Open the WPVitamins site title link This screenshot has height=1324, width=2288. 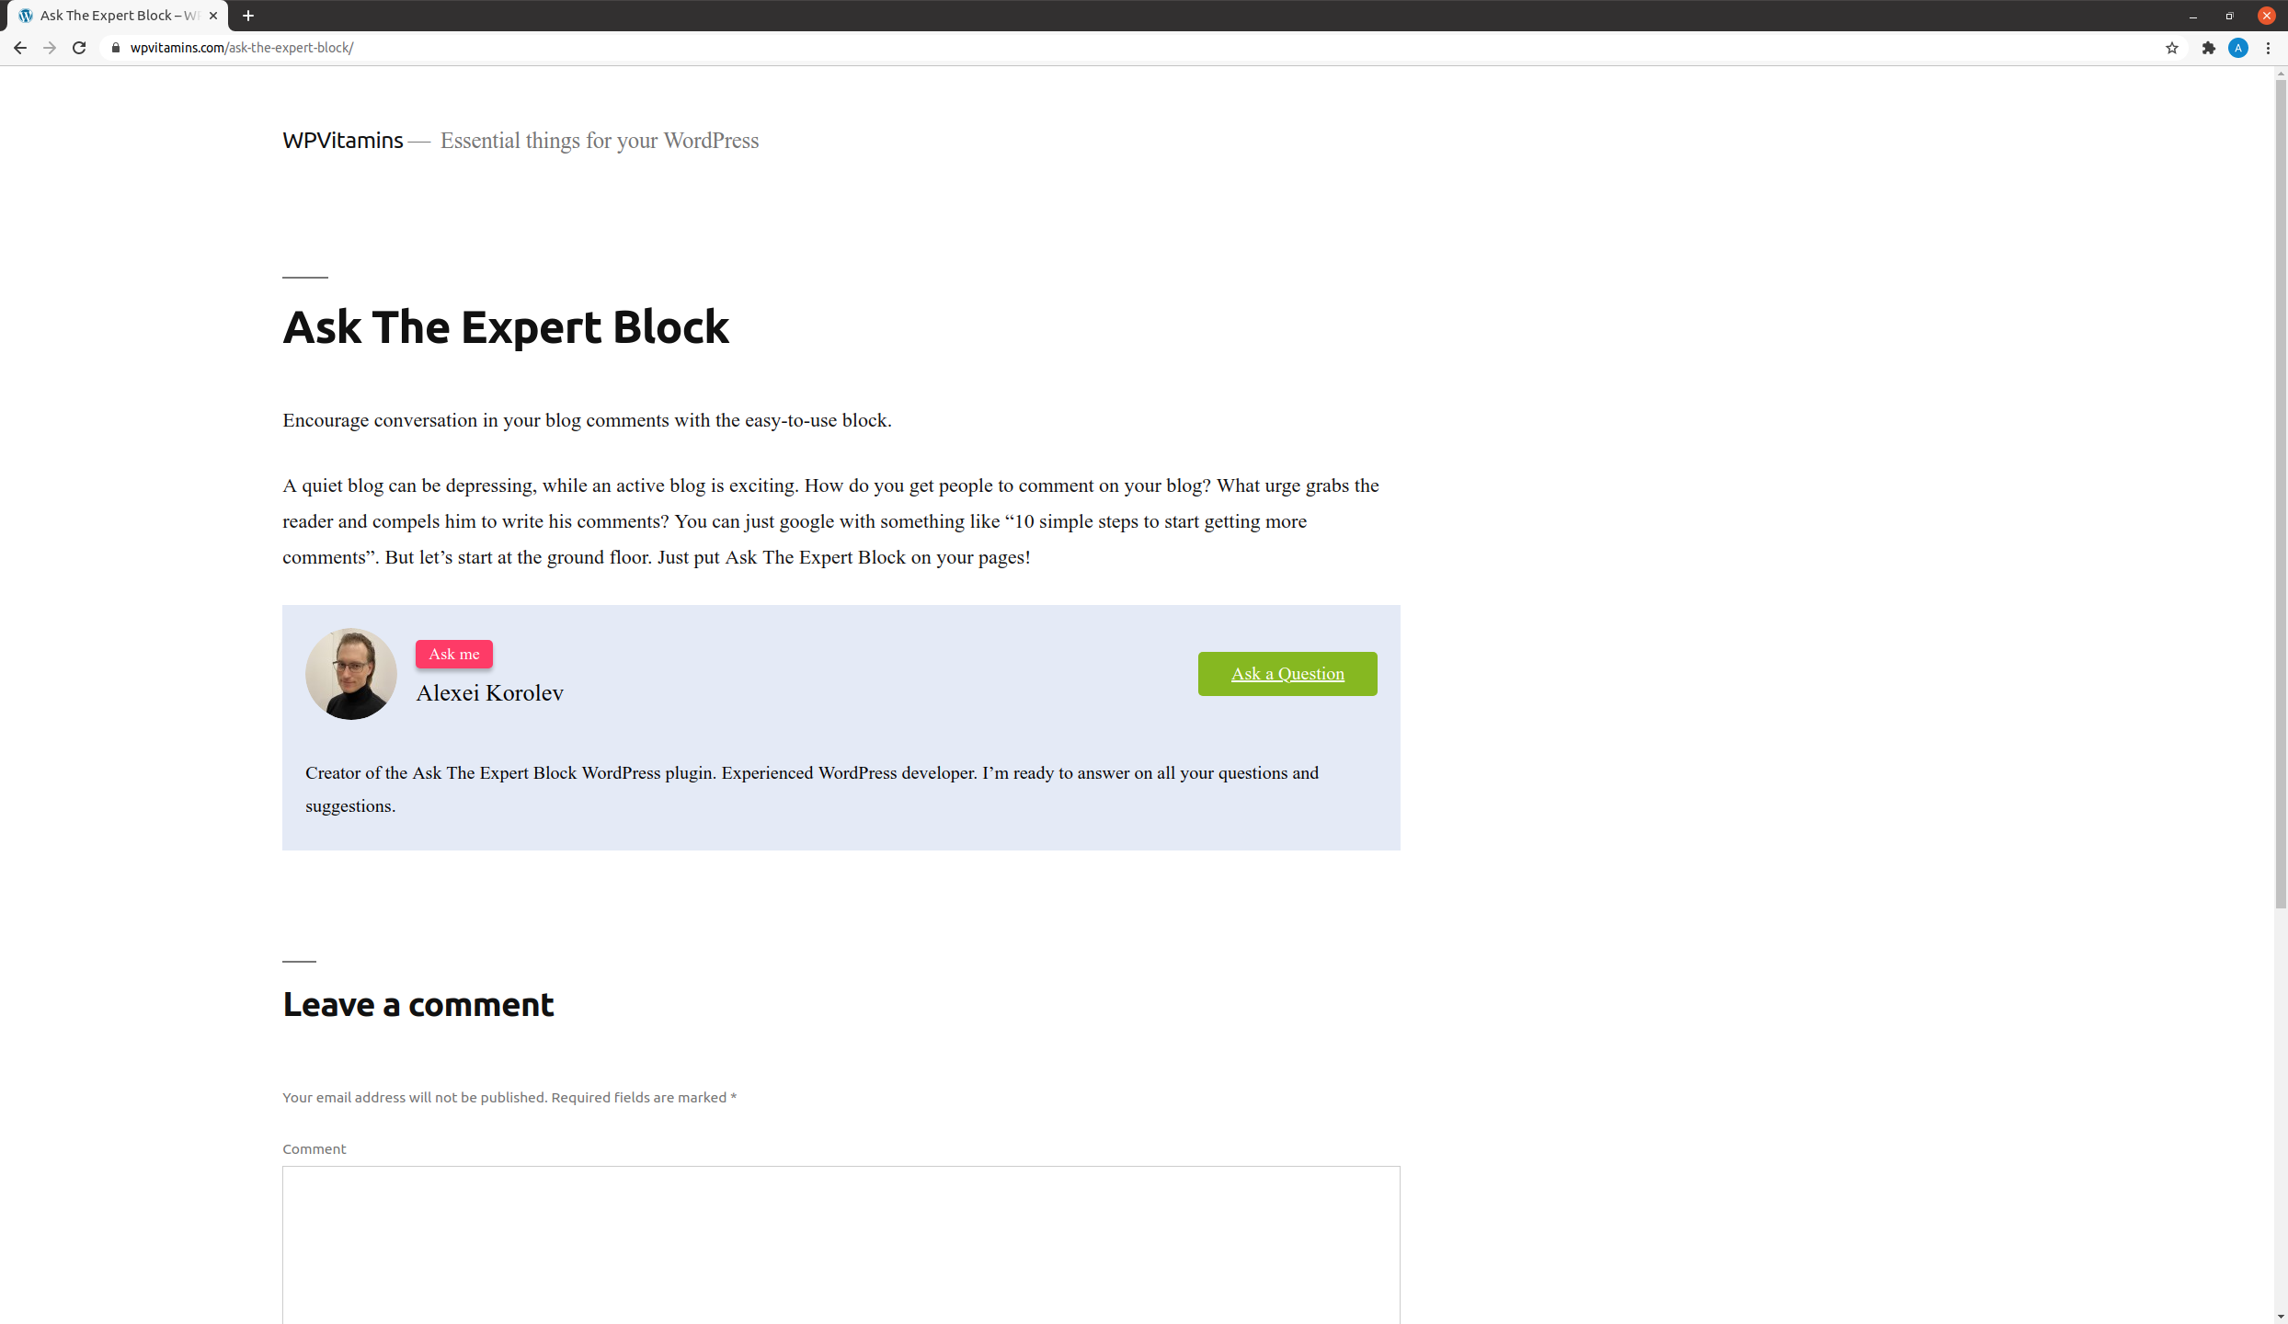342,141
